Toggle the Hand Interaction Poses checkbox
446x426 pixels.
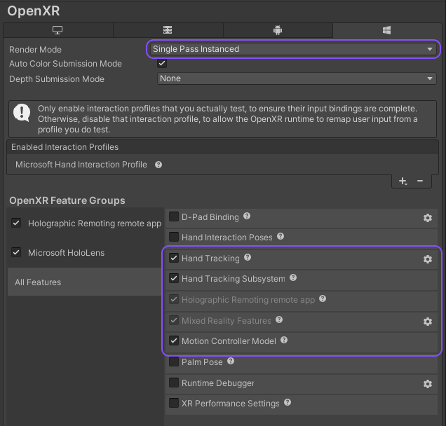click(174, 238)
